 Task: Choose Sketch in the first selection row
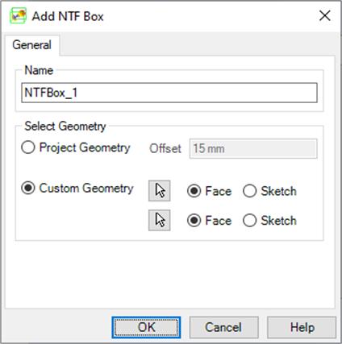(x=269, y=191)
